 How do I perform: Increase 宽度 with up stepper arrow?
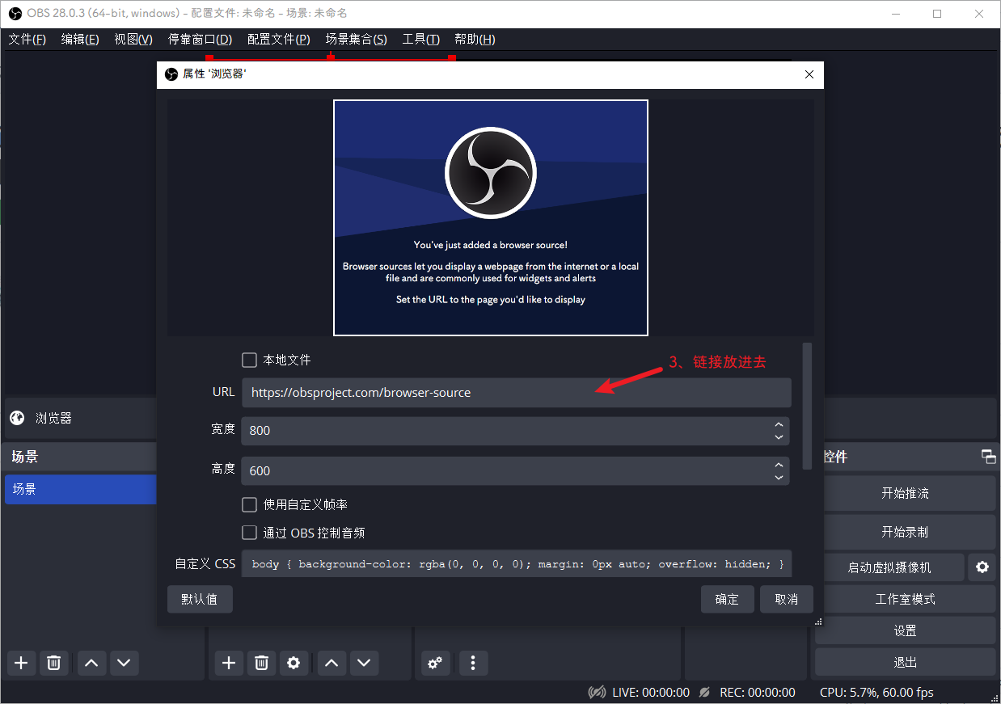(779, 425)
